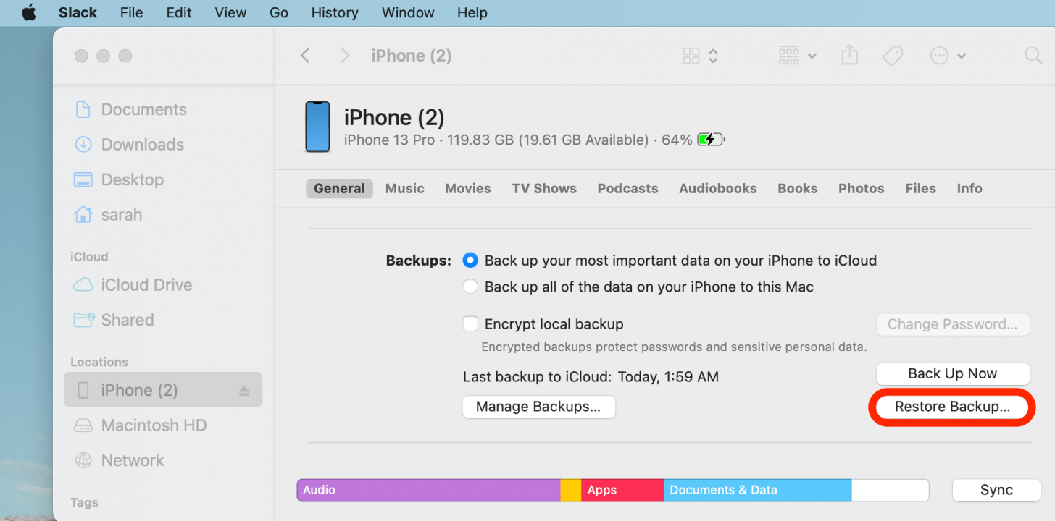Open the ellipsis more actions dropdown

[x=948, y=56]
